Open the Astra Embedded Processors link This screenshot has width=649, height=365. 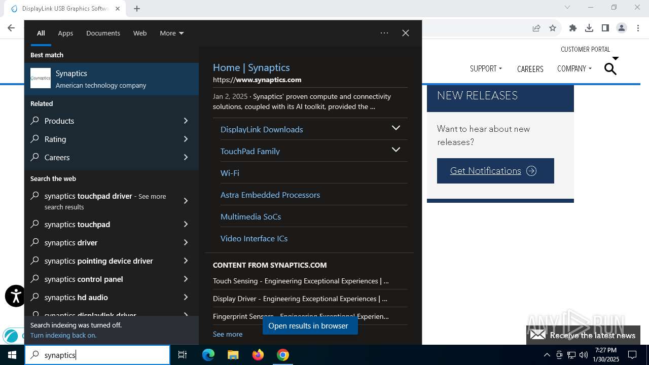270,195
